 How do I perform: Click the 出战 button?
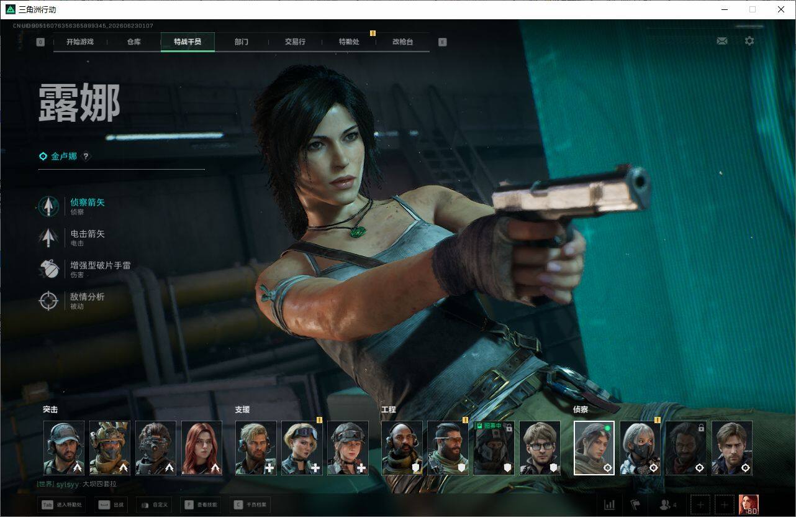click(x=111, y=505)
